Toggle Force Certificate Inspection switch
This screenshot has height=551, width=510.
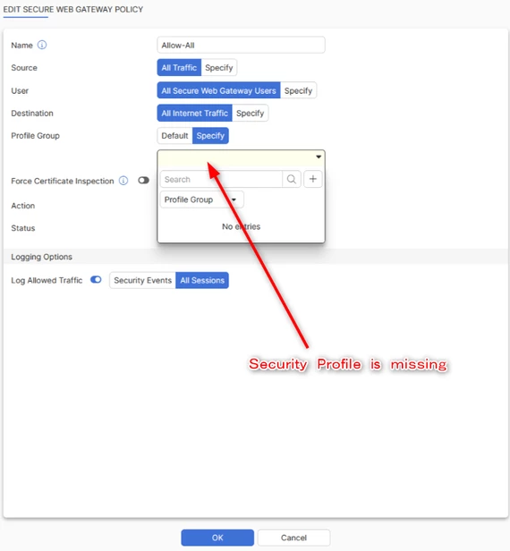143,181
